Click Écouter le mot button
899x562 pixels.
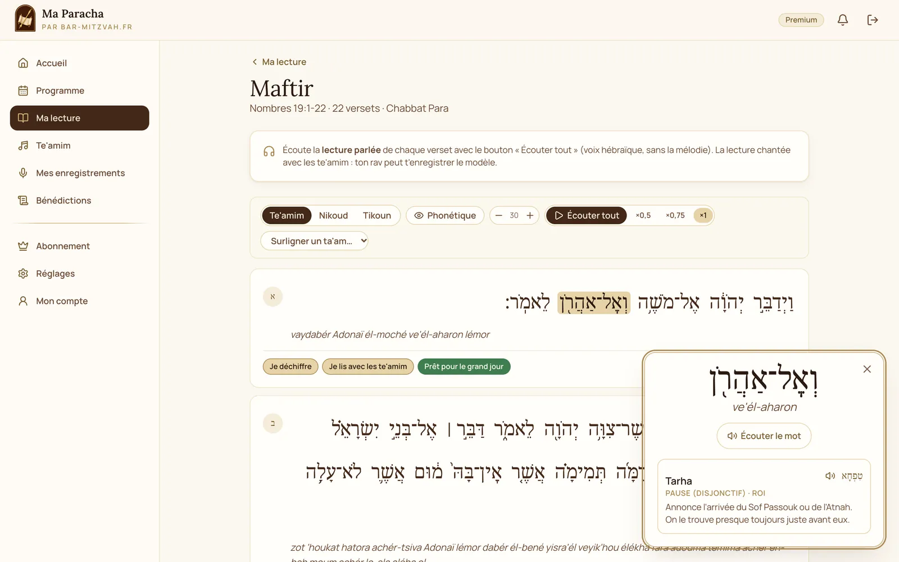click(x=764, y=436)
